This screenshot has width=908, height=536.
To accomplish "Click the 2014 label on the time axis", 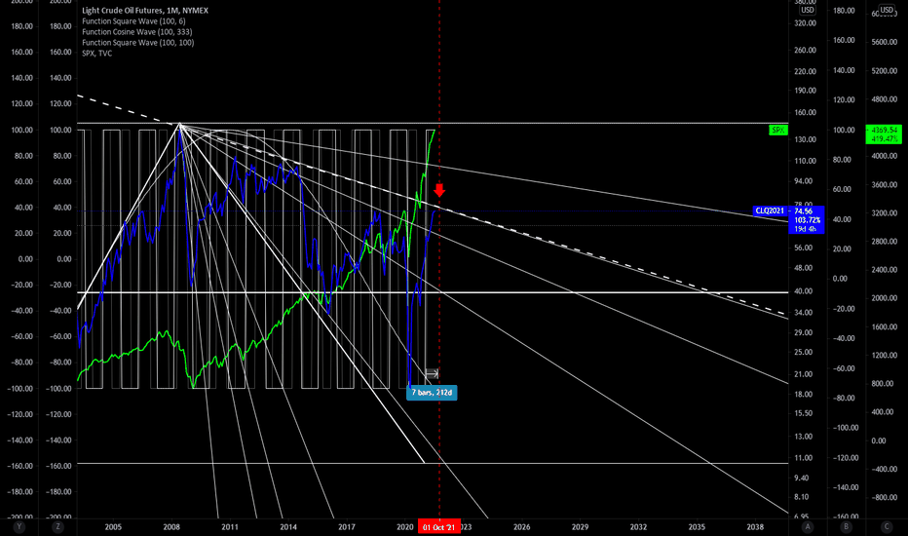I will coord(288,527).
